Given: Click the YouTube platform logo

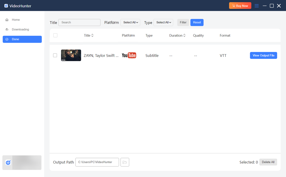Looking at the screenshot, I should click(129, 55).
